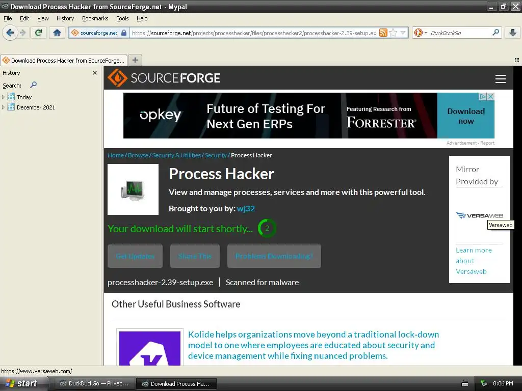Image resolution: width=522 pixels, height=391 pixels.
Task: Click the sourceforge.net site identity button
Action: pos(99,33)
